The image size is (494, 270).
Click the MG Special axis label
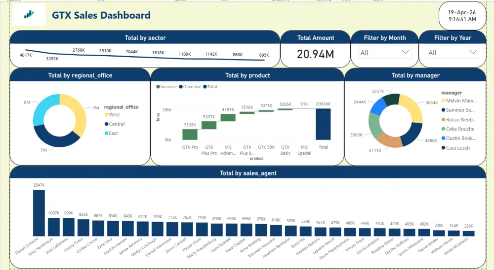coord(304,150)
